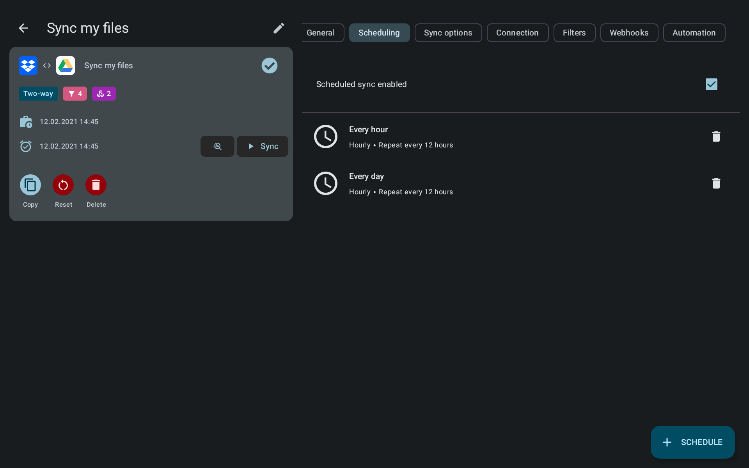Add a new schedule with SCHEDULE button
The height and width of the screenshot is (468, 749).
[693, 442]
